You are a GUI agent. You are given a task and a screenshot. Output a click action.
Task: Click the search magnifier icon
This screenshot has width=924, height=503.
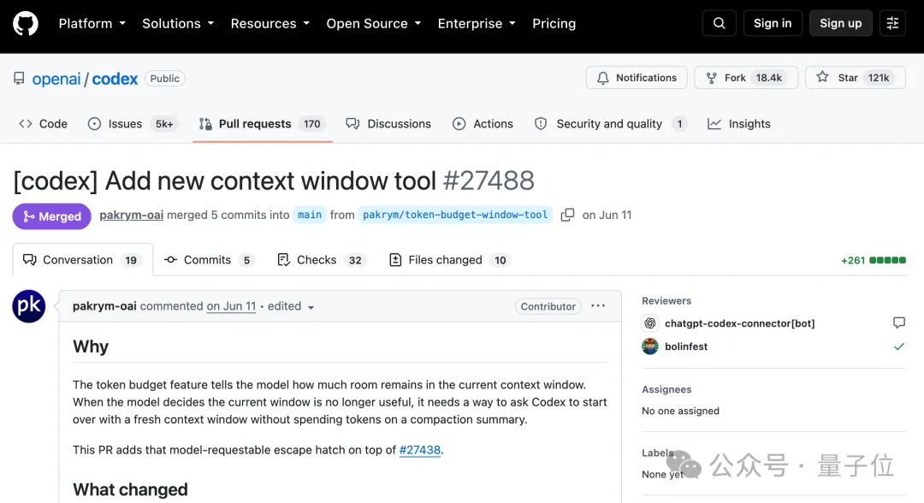(x=719, y=24)
